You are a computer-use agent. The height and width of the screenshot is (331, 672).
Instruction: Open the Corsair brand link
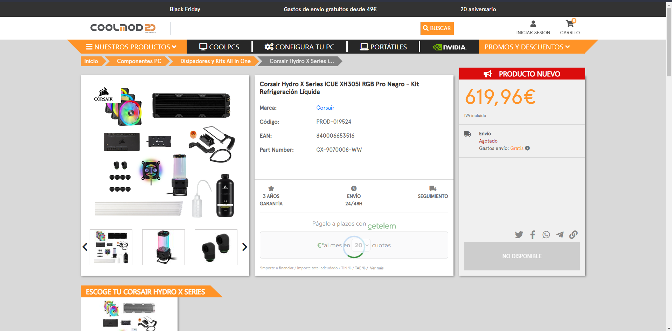click(325, 108)
